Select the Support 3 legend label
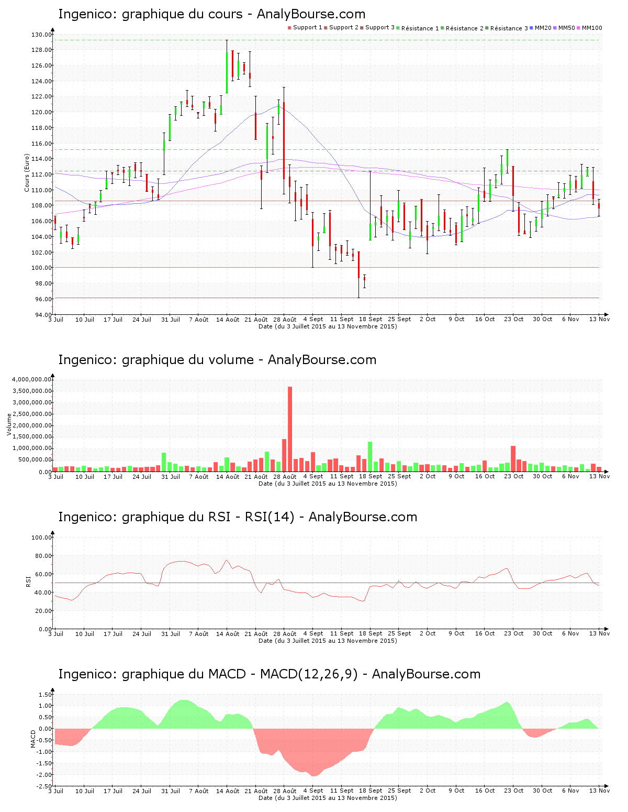This screenshot has height=812, width=628. [380, 28]
